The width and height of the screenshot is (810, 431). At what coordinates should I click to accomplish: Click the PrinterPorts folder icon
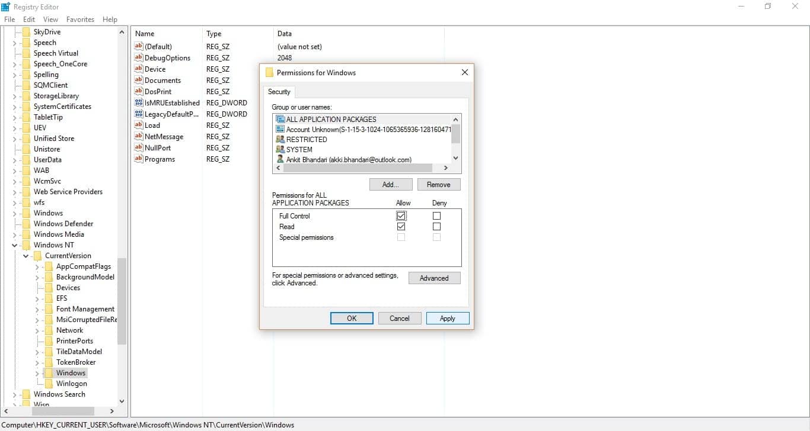click(49, 341)
